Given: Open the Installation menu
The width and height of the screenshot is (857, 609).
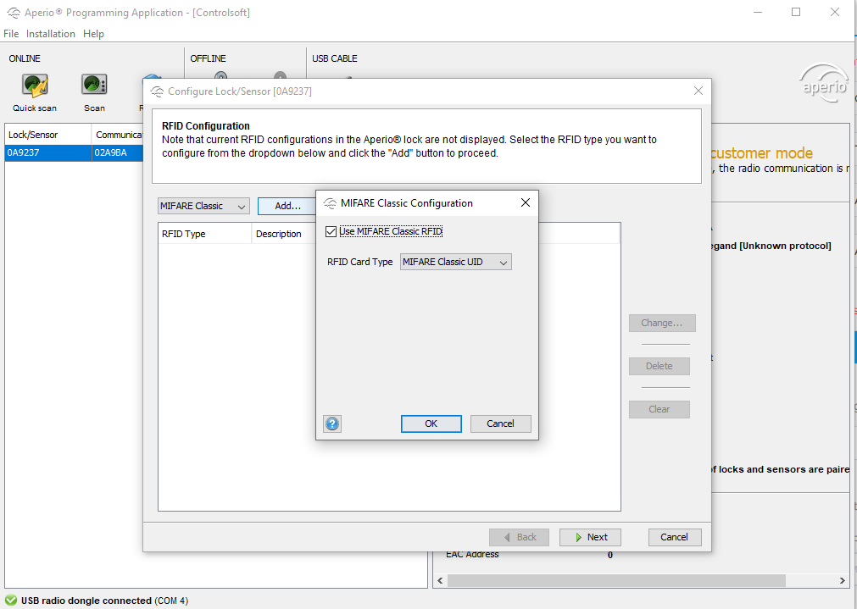Looking at the screenshot, I should tap(51, 33).
